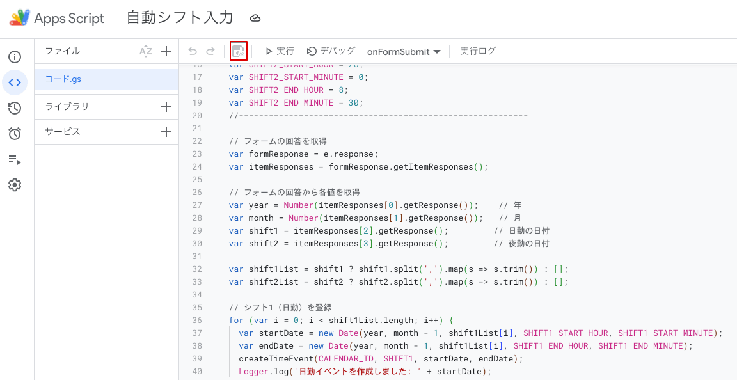Open Project Settings gear icon
The image size is (737, 380).
tap(15, 185)
